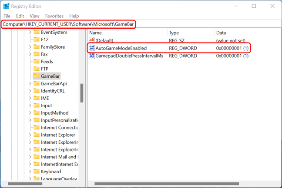Open the Help menu
This screenshot has width=282, height=188.
(x=74, y=16)
